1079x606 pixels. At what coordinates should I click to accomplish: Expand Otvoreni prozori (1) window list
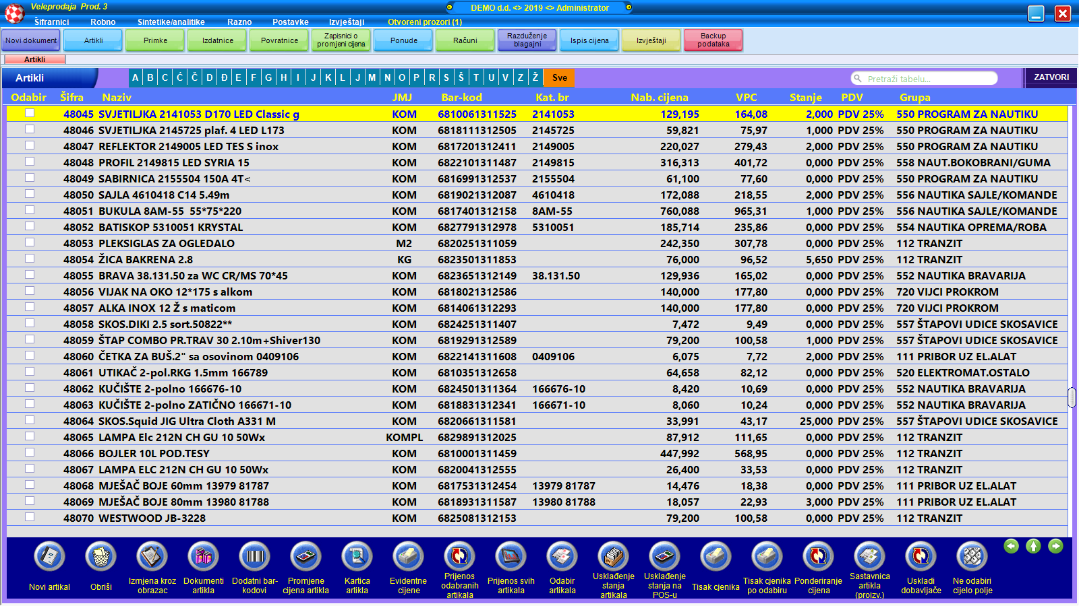[425, 22]
